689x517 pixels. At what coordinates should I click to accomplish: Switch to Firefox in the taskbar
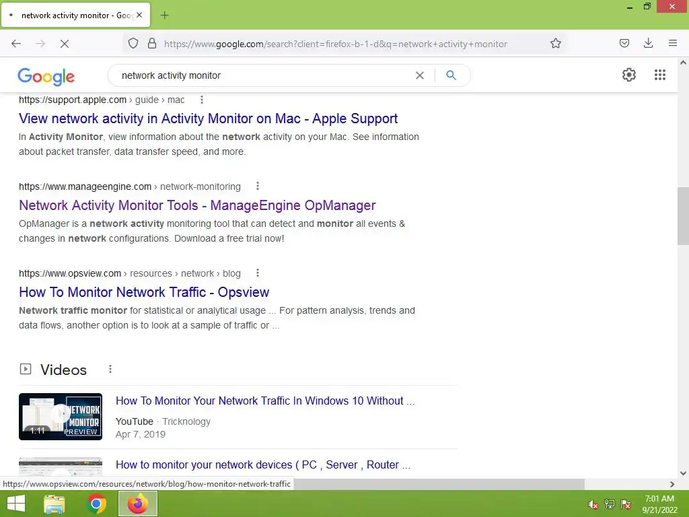[x=138, y=504]
